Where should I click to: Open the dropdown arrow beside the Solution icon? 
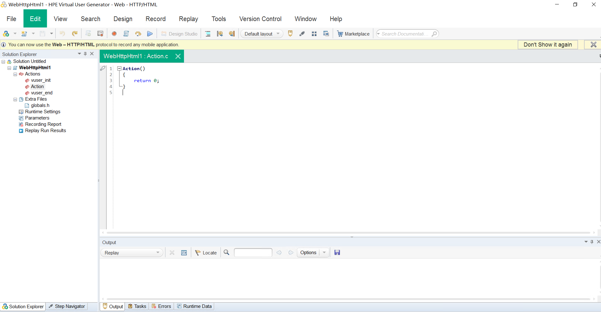(x=15, y=34)
